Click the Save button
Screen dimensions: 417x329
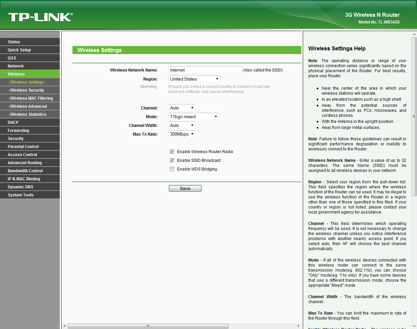pyautogui.click(x=185, y=188)
